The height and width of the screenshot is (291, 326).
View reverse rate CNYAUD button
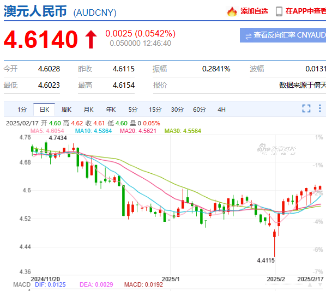click(x=283, y=35)
